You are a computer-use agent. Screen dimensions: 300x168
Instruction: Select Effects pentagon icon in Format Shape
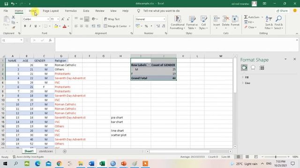[x=253, y=68]
